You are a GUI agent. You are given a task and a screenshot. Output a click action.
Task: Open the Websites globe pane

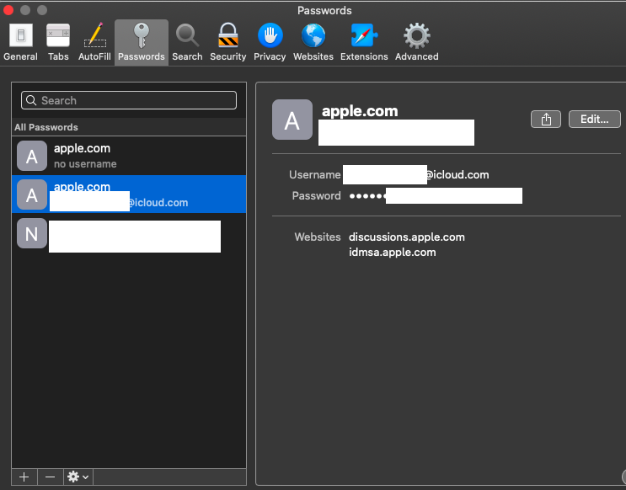coord(313,42)
